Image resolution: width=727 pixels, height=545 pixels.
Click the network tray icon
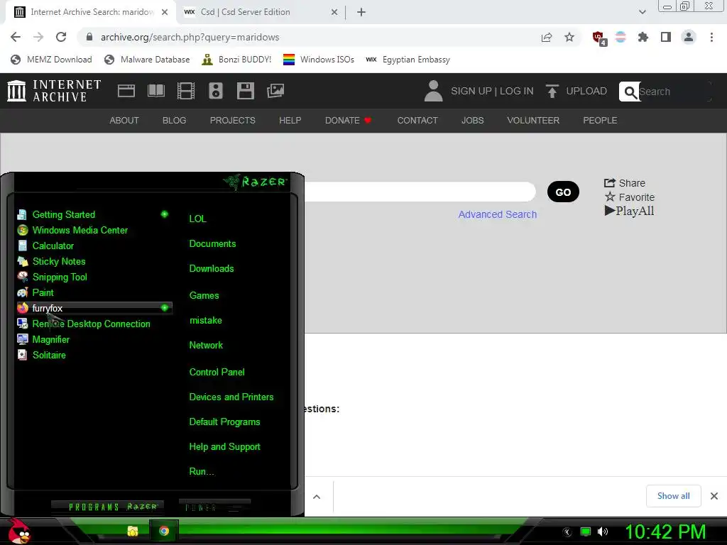[x=586, y=532]
